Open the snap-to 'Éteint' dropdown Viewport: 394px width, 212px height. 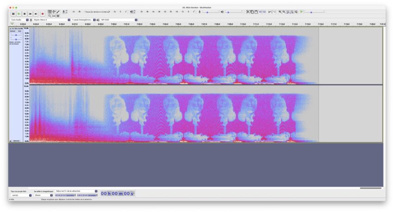44,195
